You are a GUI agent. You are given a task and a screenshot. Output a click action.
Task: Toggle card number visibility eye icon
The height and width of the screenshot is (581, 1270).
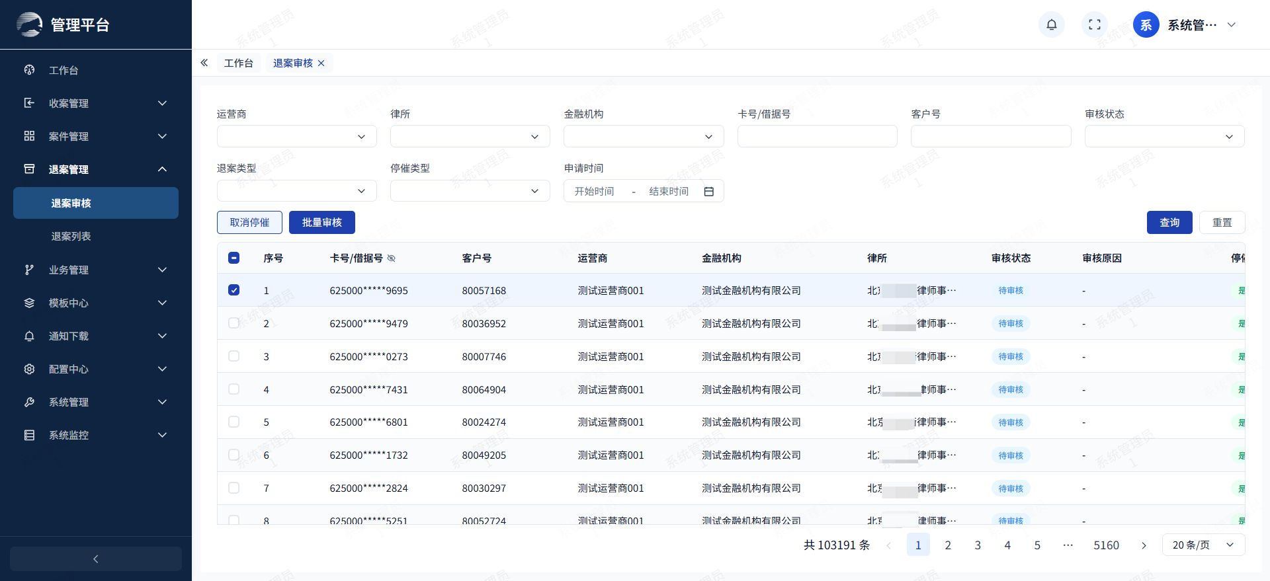392,258
